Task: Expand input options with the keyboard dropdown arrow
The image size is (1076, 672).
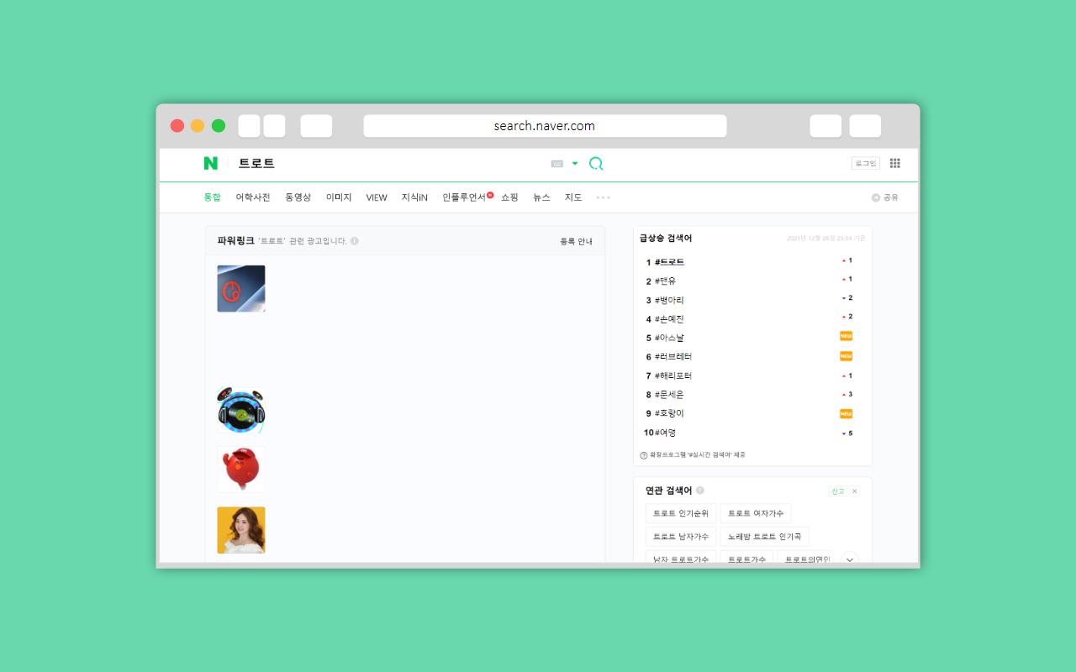Action: [x=575, y=163]
